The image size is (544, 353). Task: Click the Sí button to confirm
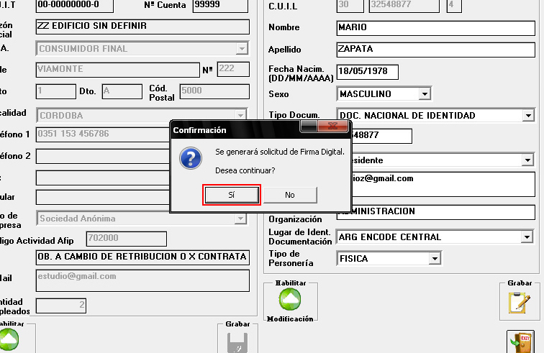point(231,195)
